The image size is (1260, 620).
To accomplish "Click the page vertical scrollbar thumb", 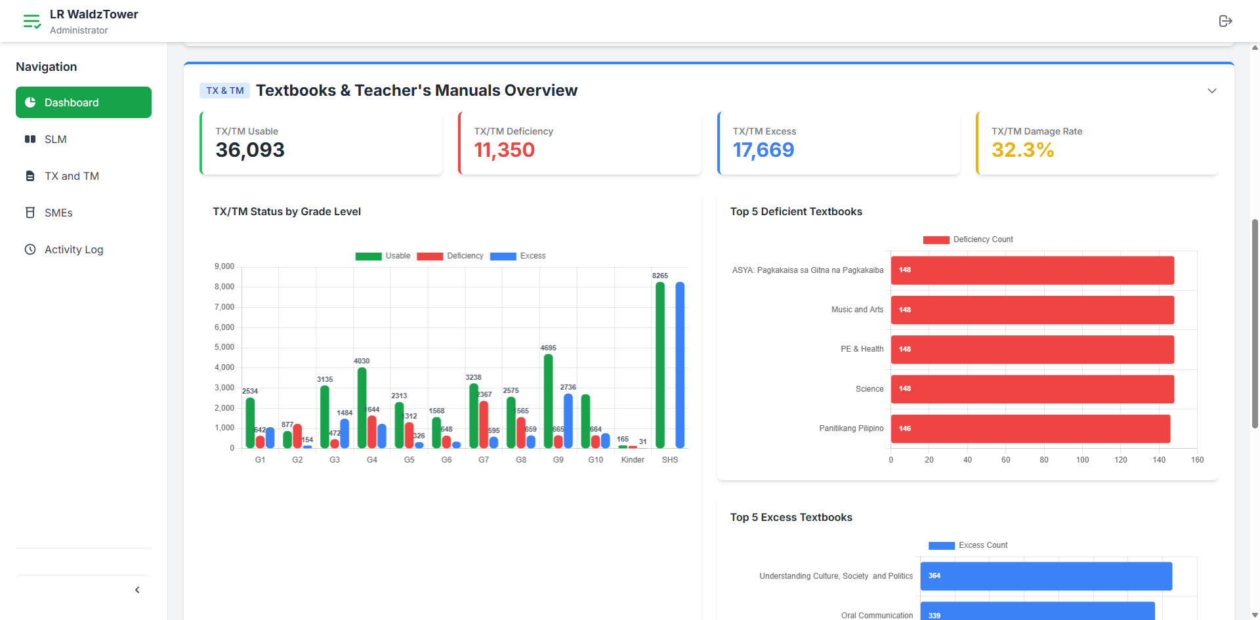I will coord(1255,323).
